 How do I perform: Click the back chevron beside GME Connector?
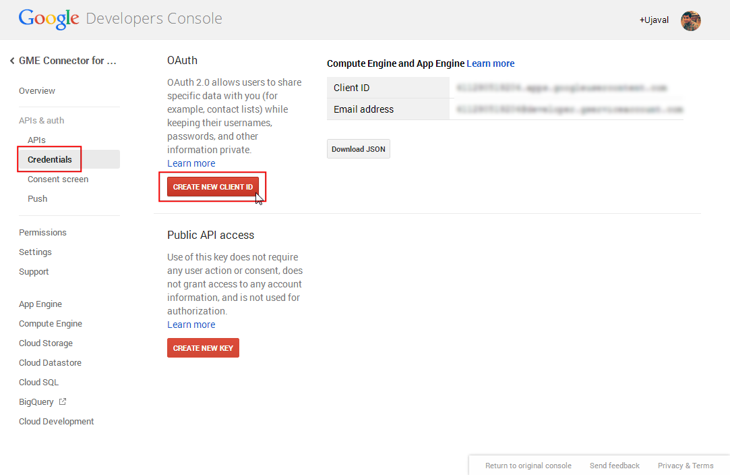tap(12, 61)
